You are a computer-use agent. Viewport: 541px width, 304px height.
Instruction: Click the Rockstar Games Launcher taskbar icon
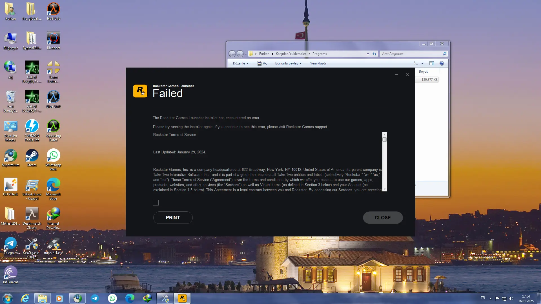(x=182, y=298)
